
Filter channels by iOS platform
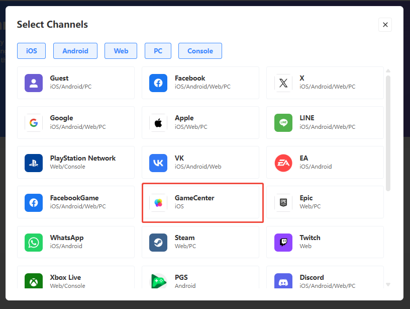pos(32,51)
